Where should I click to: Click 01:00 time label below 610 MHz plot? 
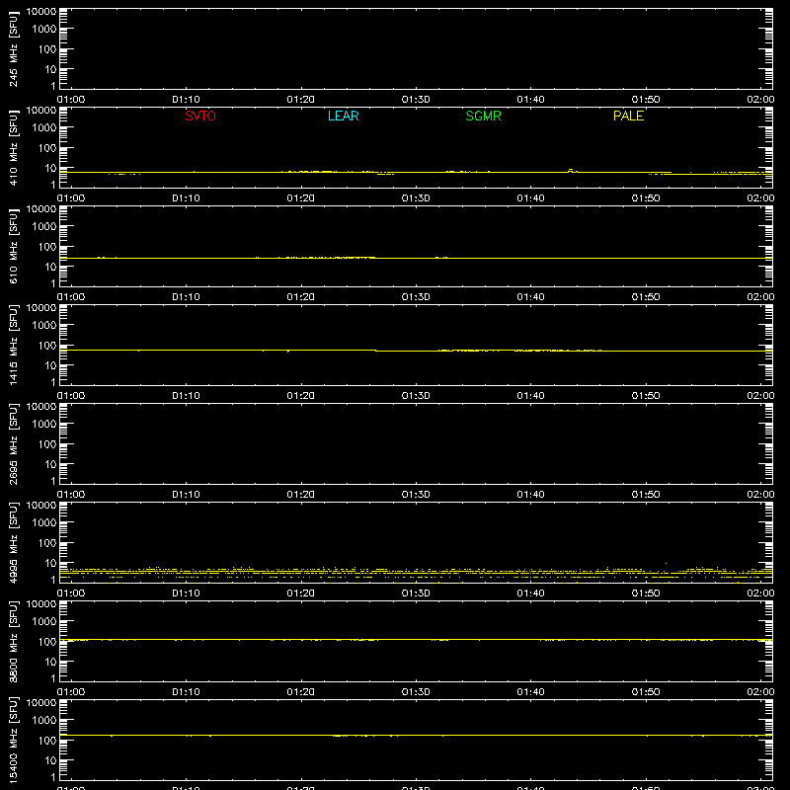71,297
